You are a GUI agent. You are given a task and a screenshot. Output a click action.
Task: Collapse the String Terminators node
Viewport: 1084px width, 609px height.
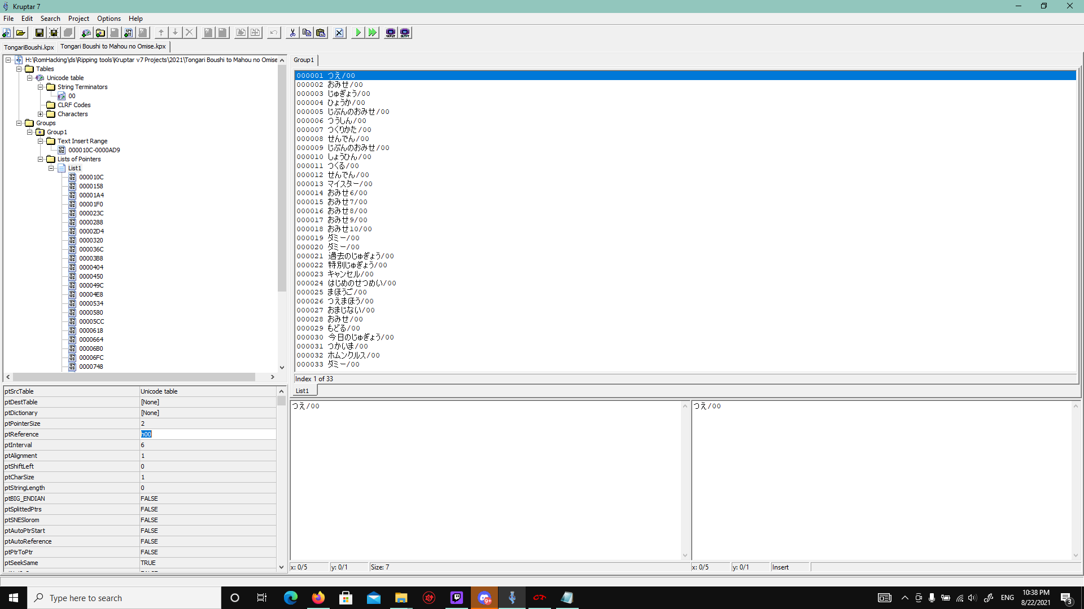40,87
